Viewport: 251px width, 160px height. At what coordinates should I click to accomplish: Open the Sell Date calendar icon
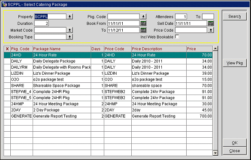point(211,24)
